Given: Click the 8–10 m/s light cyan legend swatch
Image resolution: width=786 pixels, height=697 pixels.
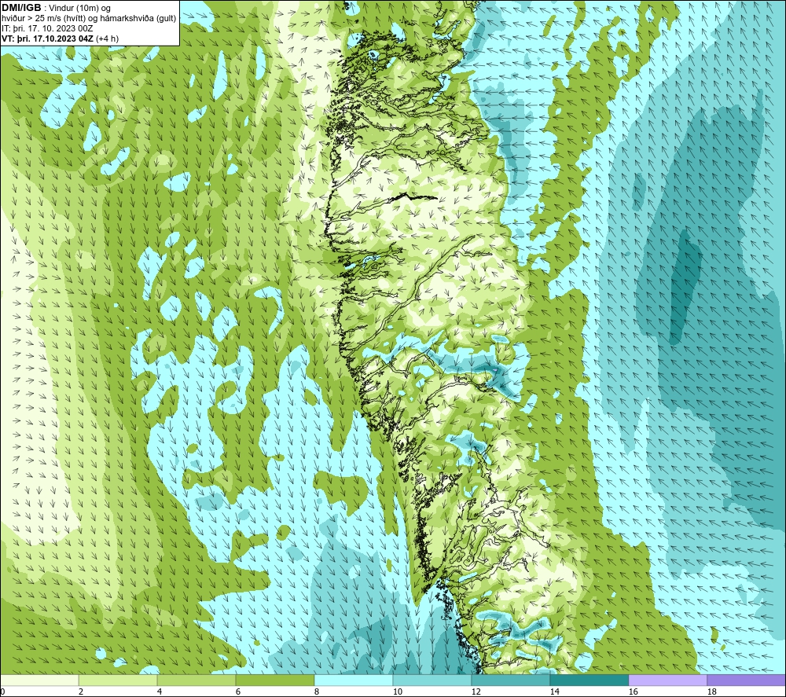Looking at the screenshot, I should pos(354,680).
